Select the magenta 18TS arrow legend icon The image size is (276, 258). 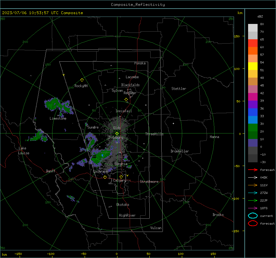[x=253, y=208]
